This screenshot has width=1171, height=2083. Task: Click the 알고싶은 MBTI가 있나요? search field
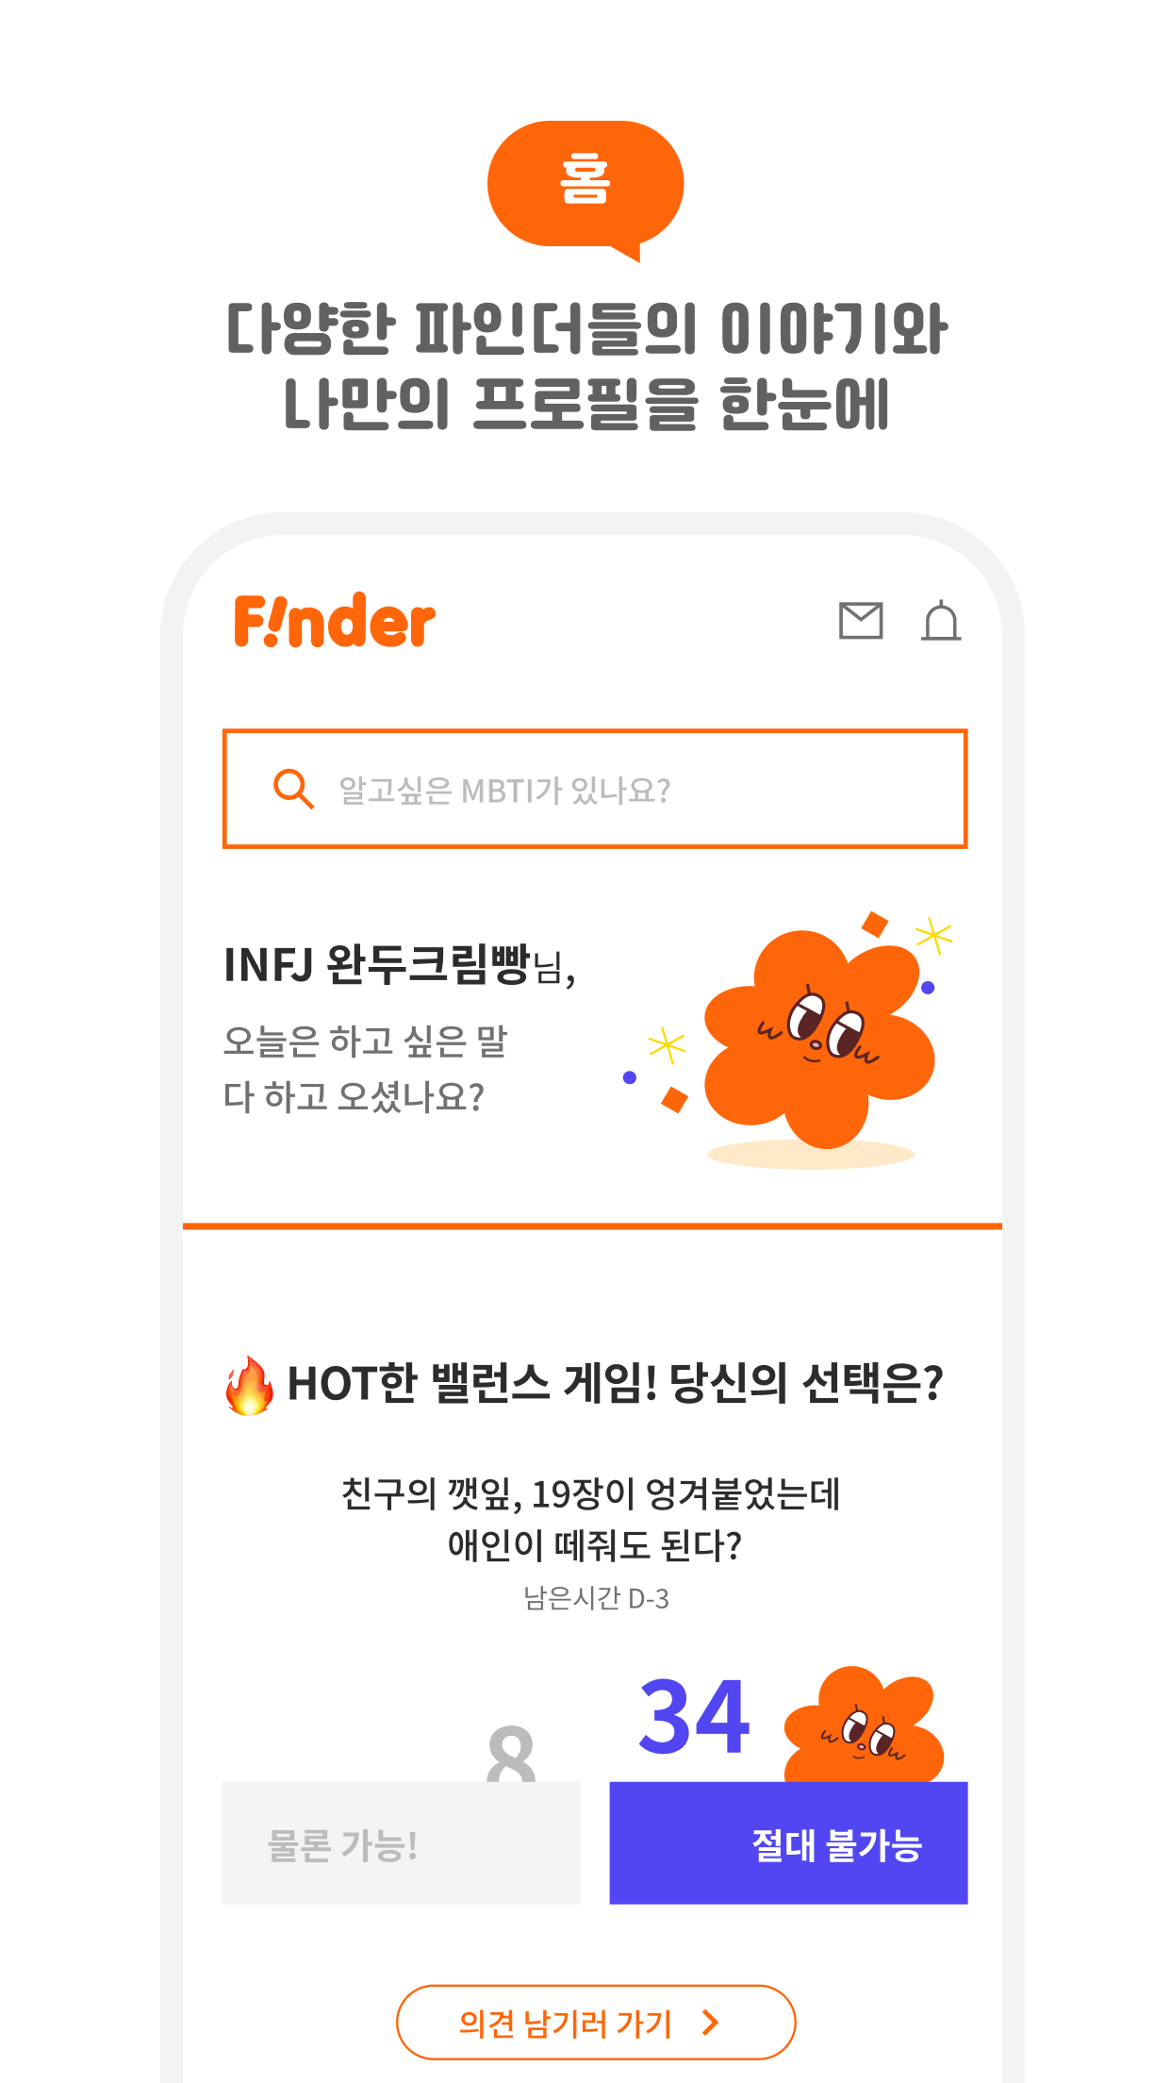[x=595, y=789]
